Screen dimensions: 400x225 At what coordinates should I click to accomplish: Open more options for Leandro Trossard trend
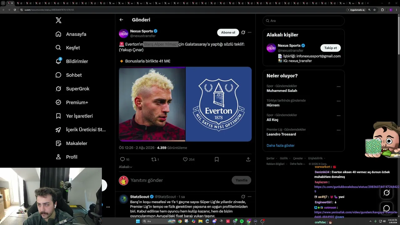point(338,130)
